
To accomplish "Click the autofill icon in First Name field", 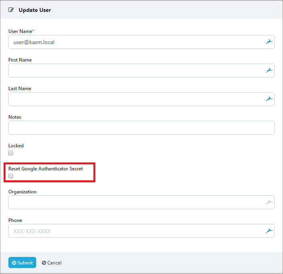I will [269, 70].
